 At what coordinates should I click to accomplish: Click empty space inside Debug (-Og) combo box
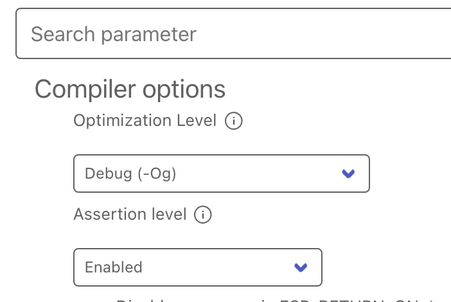click(257, 173)
